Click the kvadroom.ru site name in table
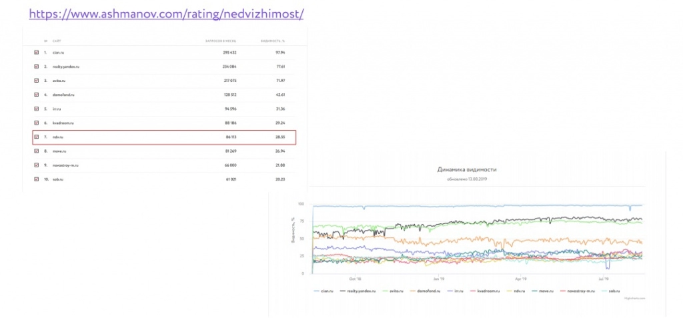 tap(63, 123)
